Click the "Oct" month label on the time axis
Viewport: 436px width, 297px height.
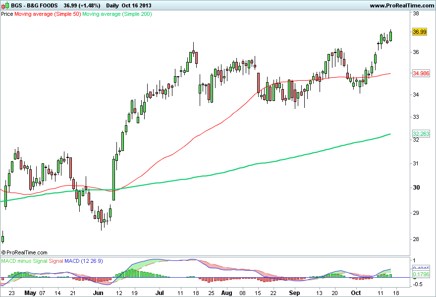(356, 293)
